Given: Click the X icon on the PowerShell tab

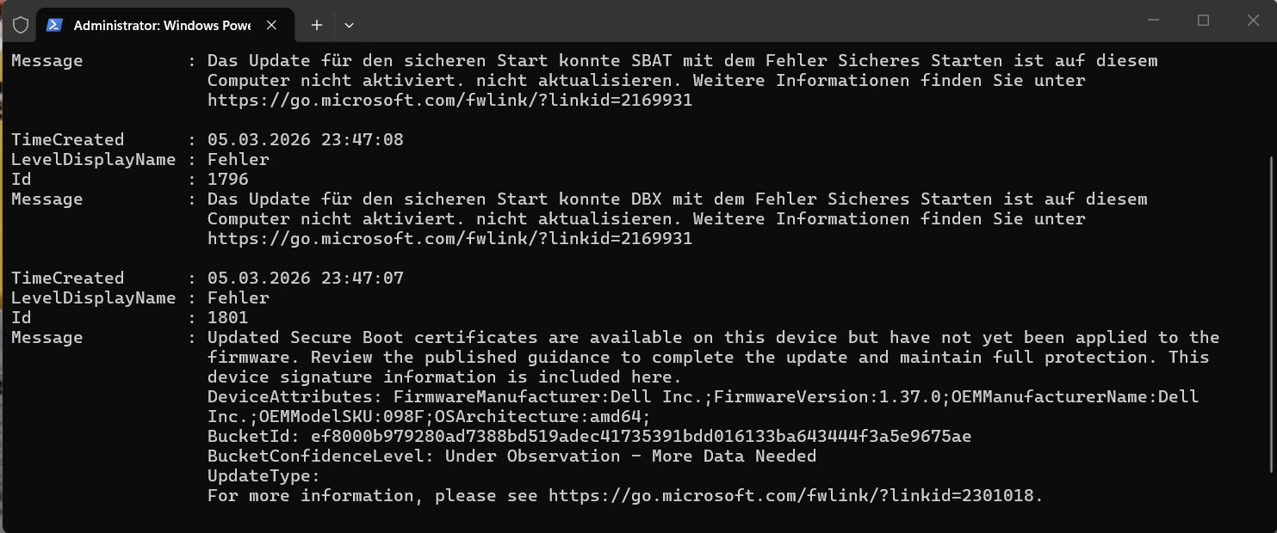Looking at the screenshot, I should (270, 25).
